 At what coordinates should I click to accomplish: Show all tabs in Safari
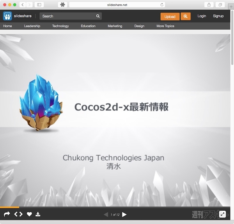pyautogui.click(x=220, y=5)
